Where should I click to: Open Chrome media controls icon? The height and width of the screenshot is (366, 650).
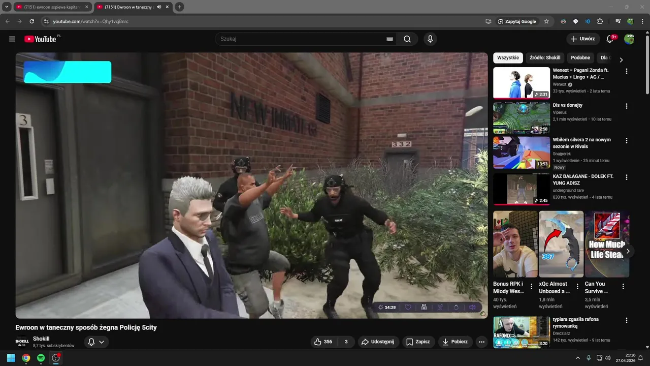[x=618, y=21]
